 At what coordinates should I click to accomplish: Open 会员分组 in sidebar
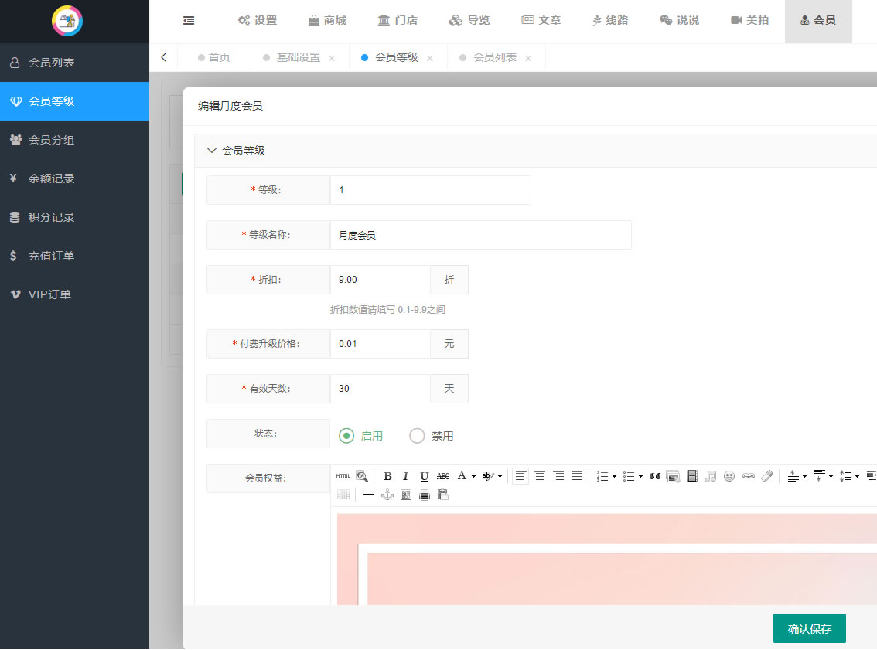(74, 140)
